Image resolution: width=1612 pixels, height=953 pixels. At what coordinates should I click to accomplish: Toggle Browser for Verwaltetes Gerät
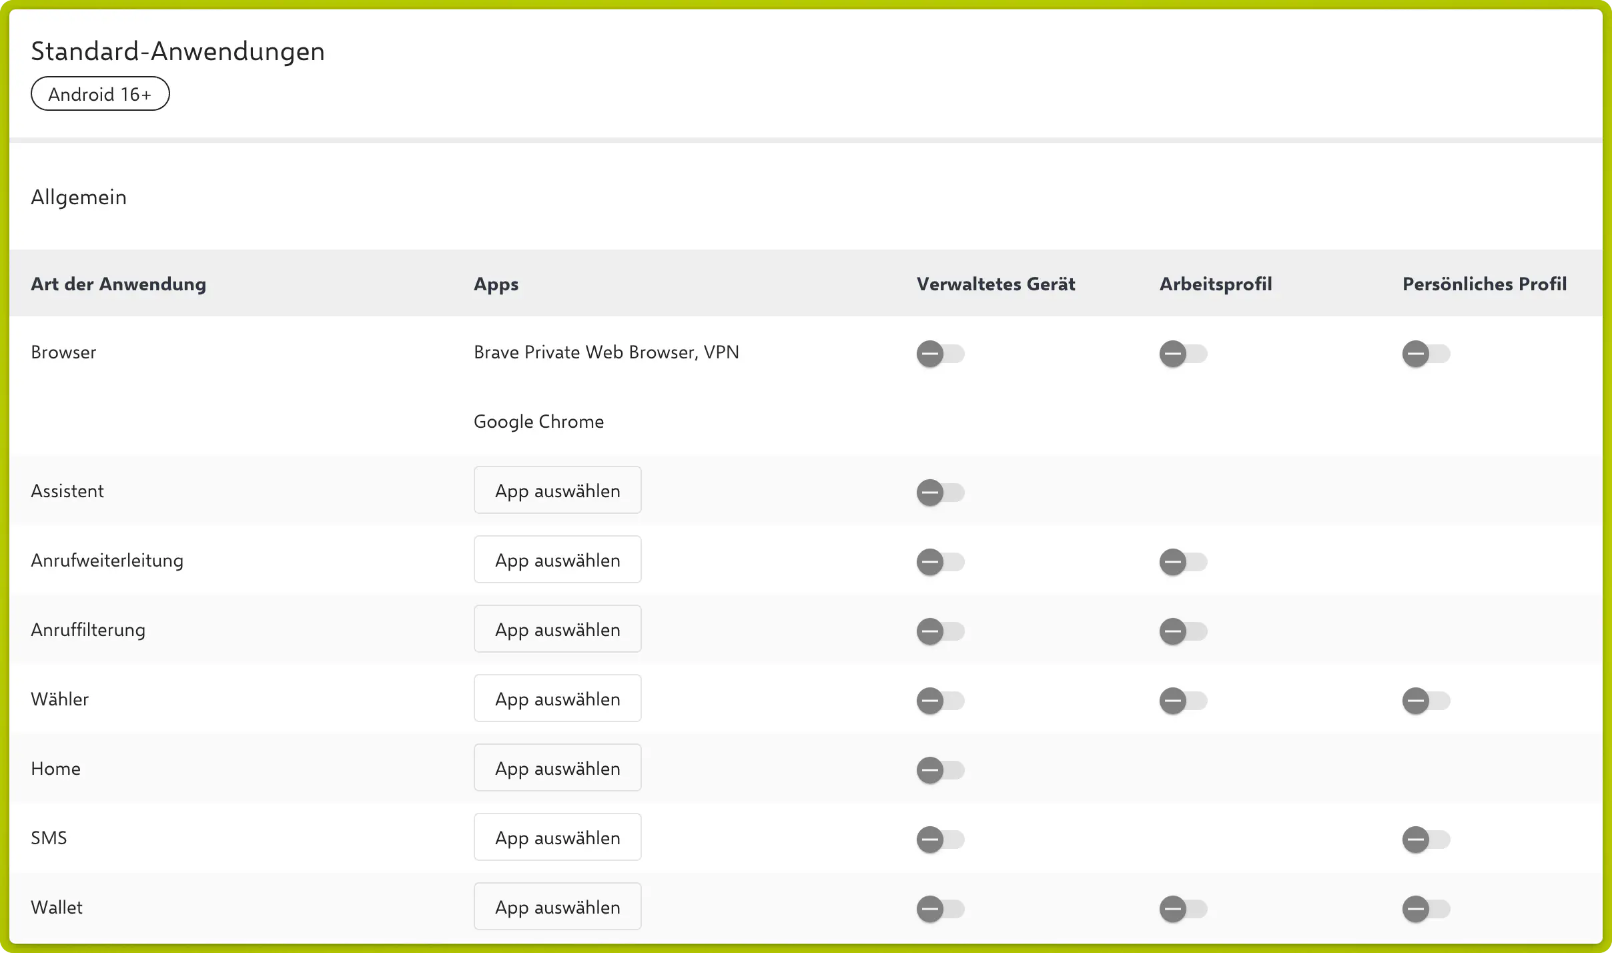point(940,354)
